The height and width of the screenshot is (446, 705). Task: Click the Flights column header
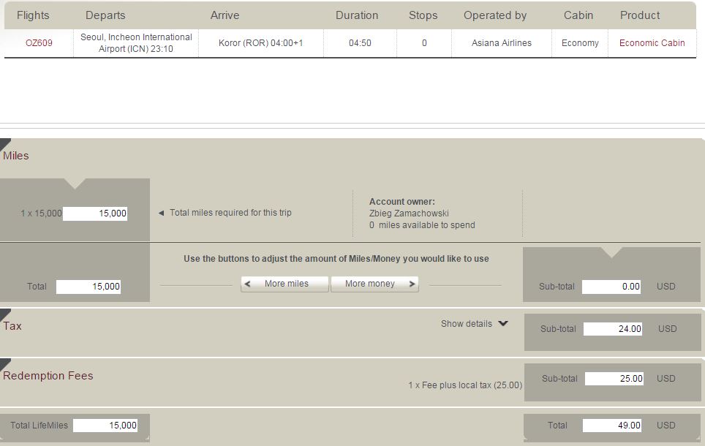tap(33, 15)
